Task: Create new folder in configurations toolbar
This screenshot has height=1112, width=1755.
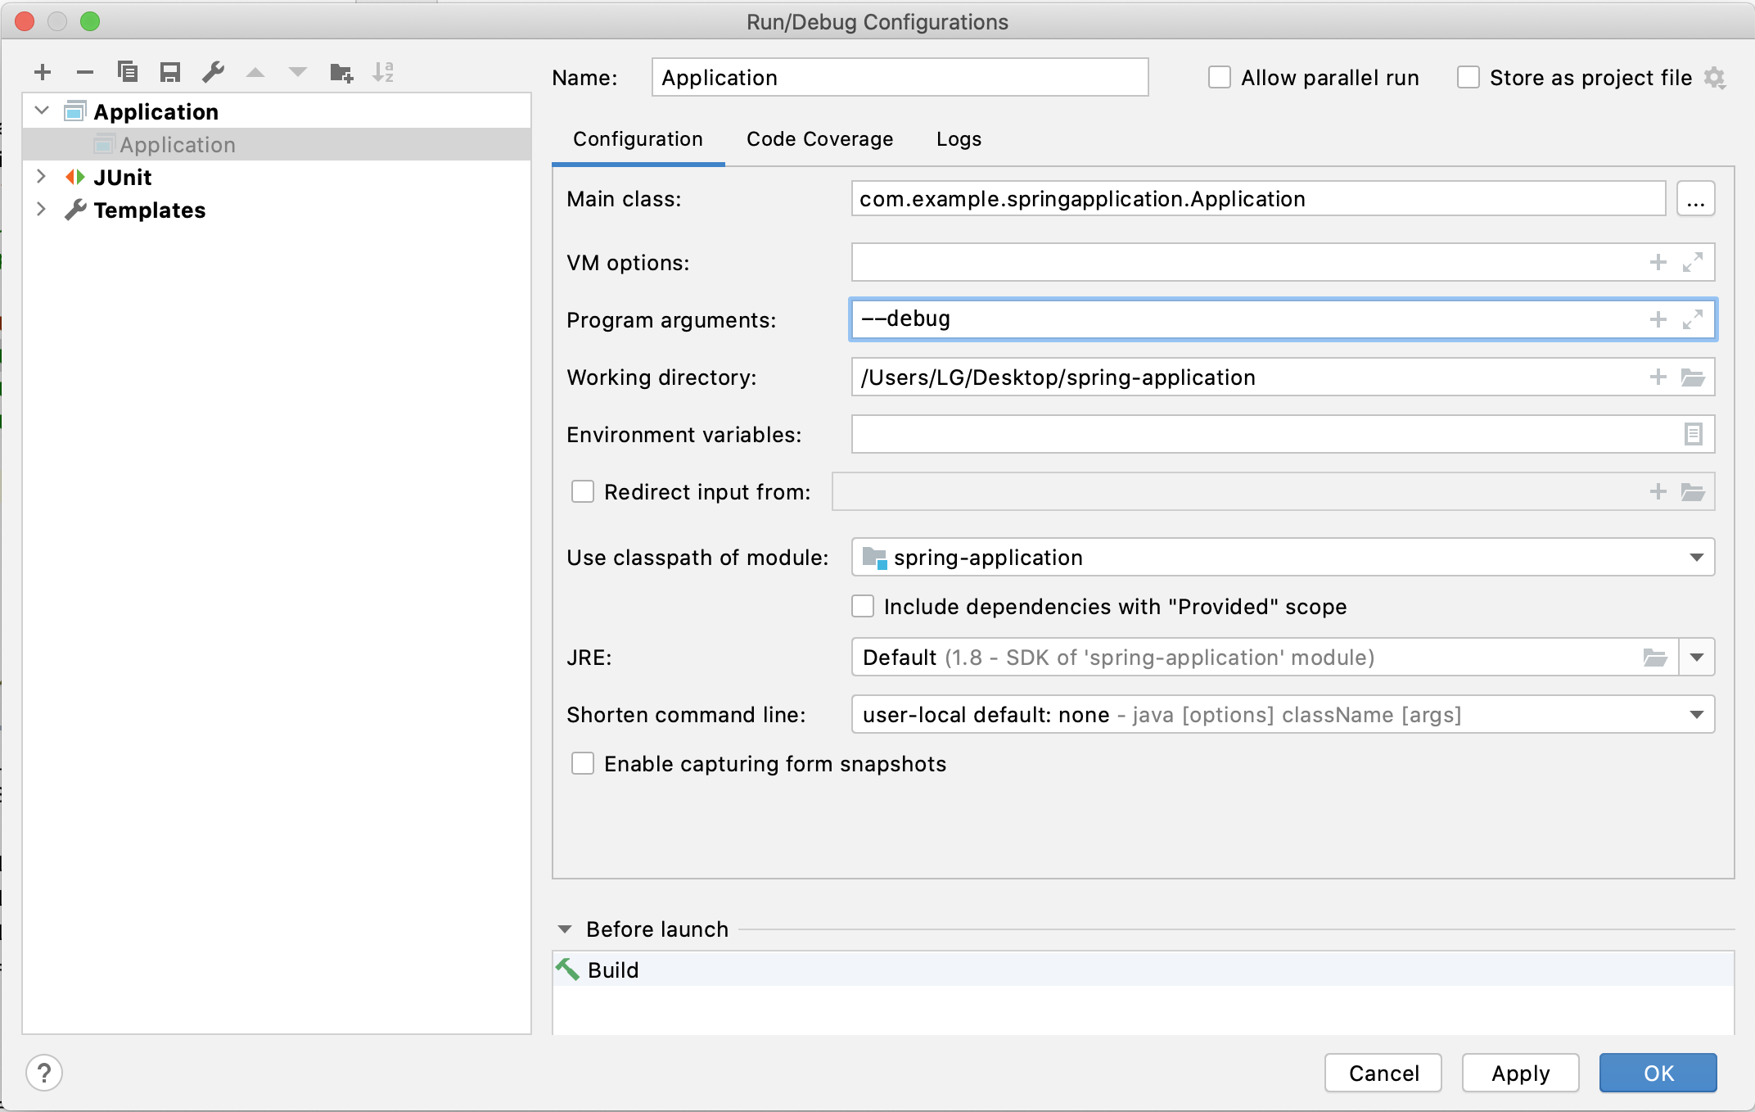Action: pos(341,73)
